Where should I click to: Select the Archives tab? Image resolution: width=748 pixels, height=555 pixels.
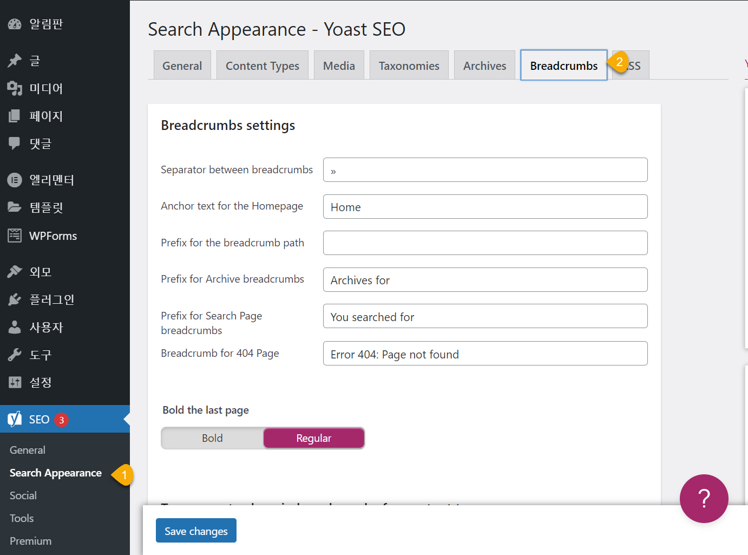[x=485, y=66]
